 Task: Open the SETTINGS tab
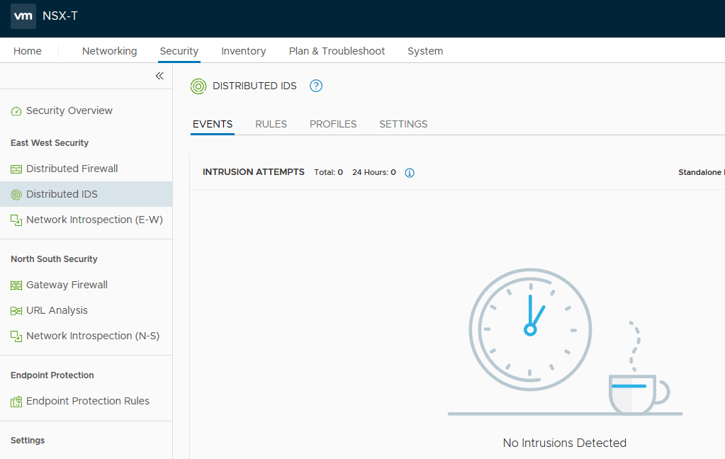403,124
